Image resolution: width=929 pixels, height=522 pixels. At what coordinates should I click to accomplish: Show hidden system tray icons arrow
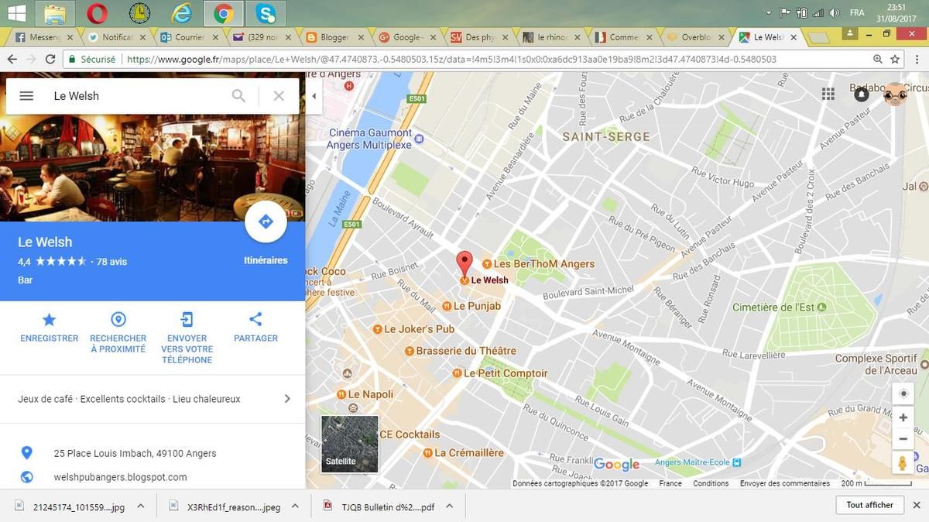pyautogui.click(x=768, y=13)
